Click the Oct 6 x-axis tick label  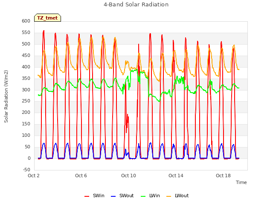coord(81,176)
